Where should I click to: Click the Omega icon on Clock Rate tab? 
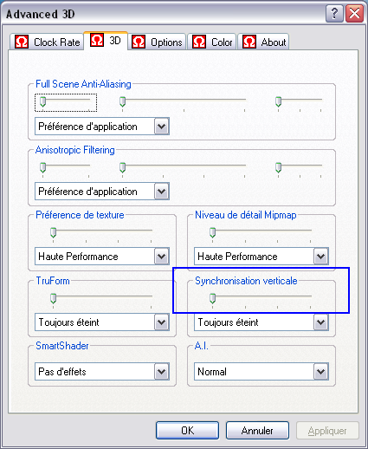[22, 42]
